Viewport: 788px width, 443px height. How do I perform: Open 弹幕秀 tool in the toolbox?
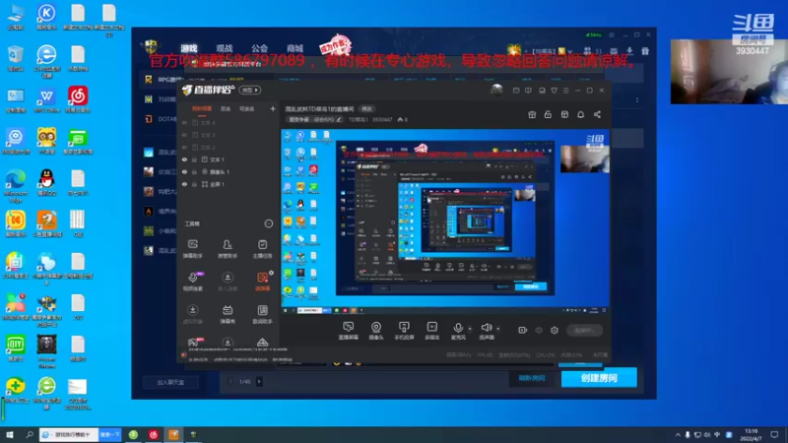tap(228, 314)
